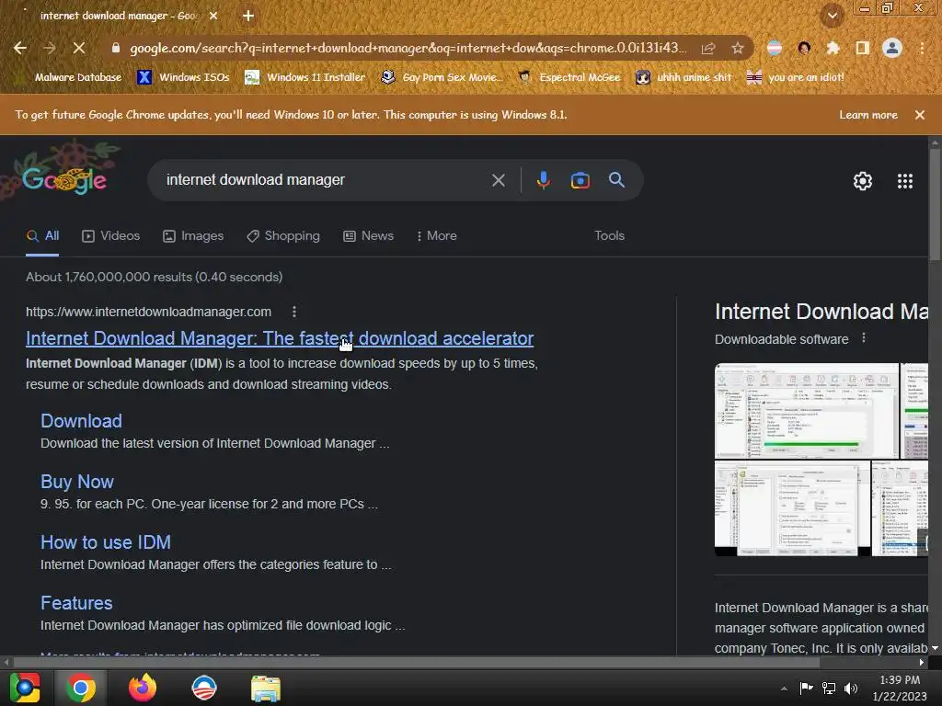Open File Explorer from the taskbar
This screenshot has height=706, width=942.
[x=266, y=688]
